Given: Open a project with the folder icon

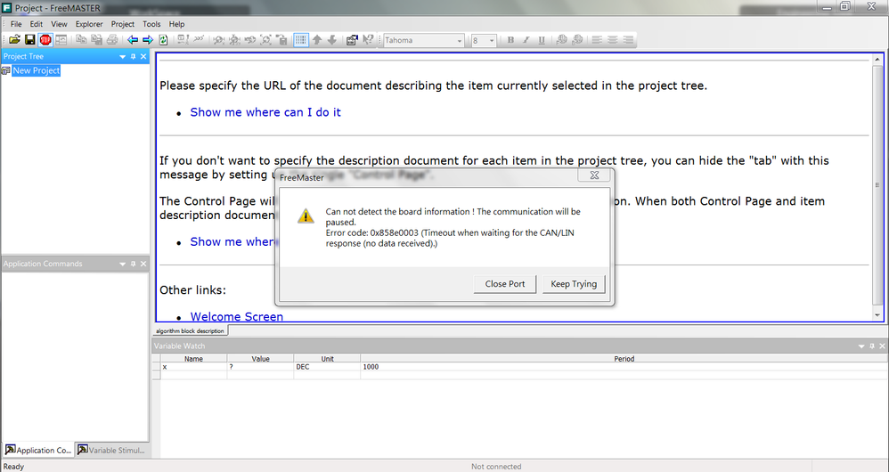Looking at the screenshot, I should 15,40.
